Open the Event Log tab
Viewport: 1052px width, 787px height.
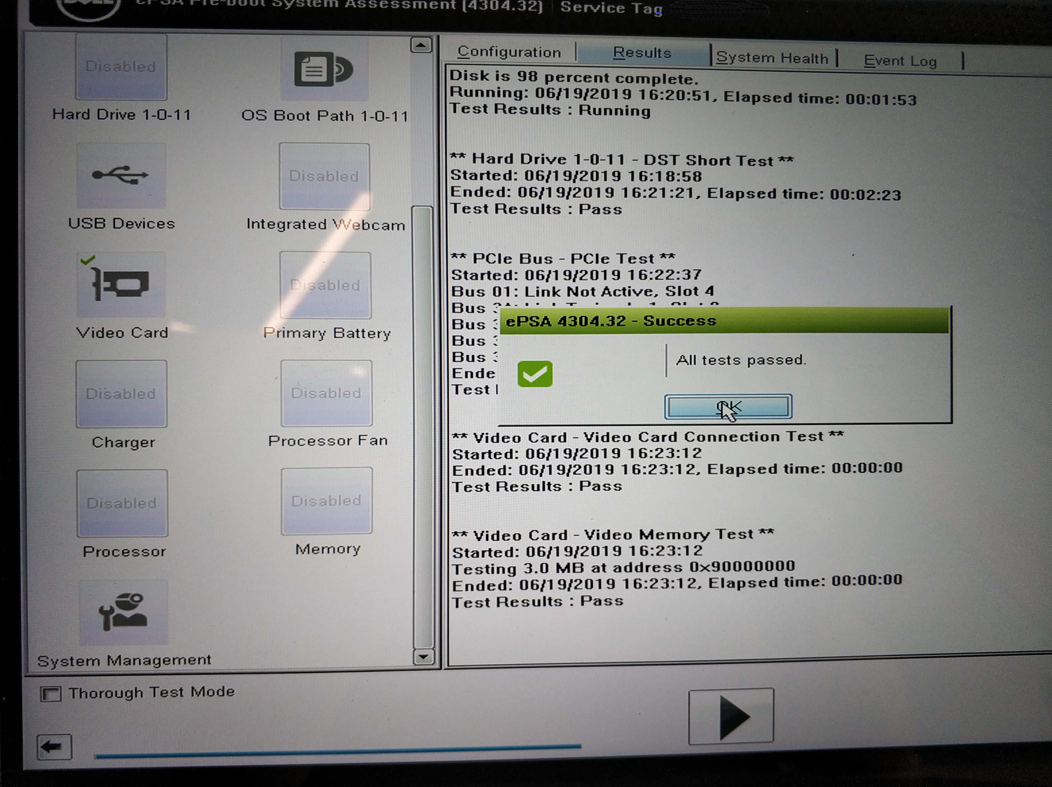click(x=900, y=61)
